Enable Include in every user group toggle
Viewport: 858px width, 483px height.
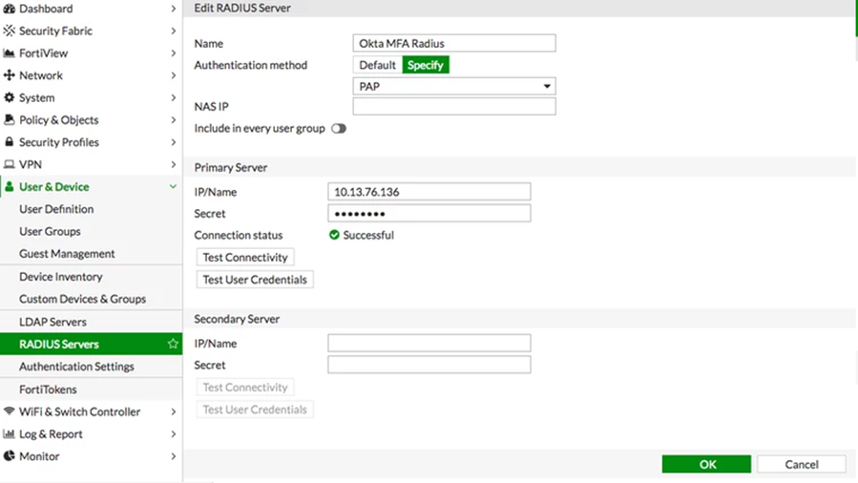coord(339,128)
